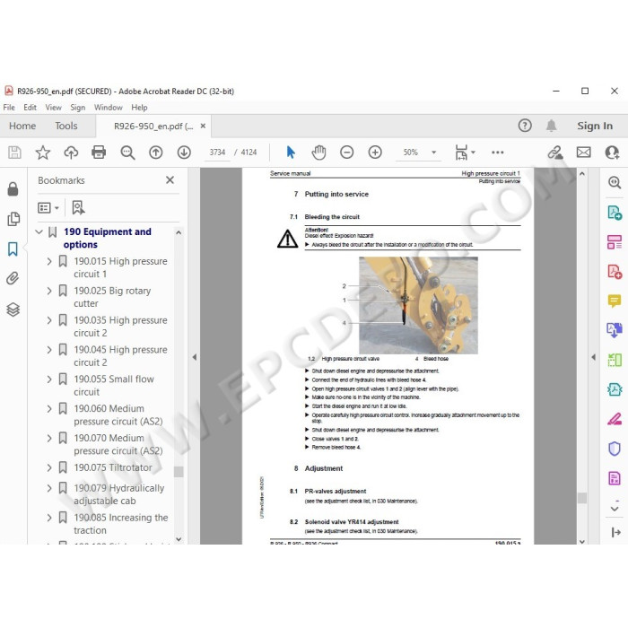This screenshot has width=628, height=628.
Task: Open the Window menu
Action: point(109,108)
